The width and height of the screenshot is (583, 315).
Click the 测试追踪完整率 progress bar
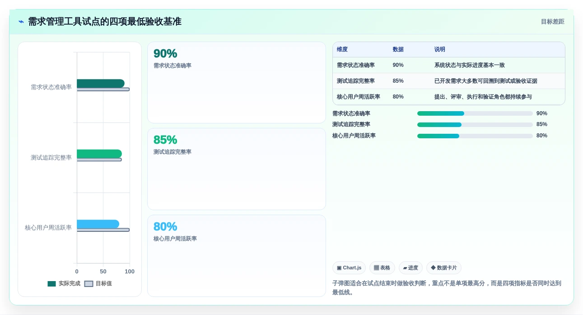coord(475,125)
